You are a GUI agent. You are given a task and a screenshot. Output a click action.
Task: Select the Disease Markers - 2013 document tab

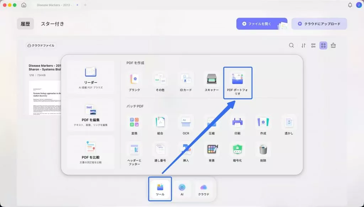[55, 5]
